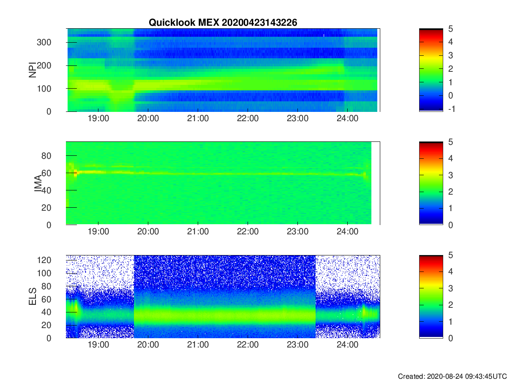Click the 5 label on NPI color bar
Screen dimensions: 507x380
tap(450, 29)
